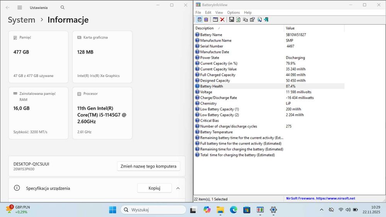Open the Help menu in BatteryInfoView
Screen dimensions: 386x217
248,13
